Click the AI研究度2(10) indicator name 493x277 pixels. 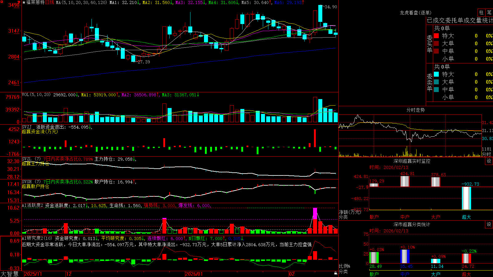pos(37,239)
